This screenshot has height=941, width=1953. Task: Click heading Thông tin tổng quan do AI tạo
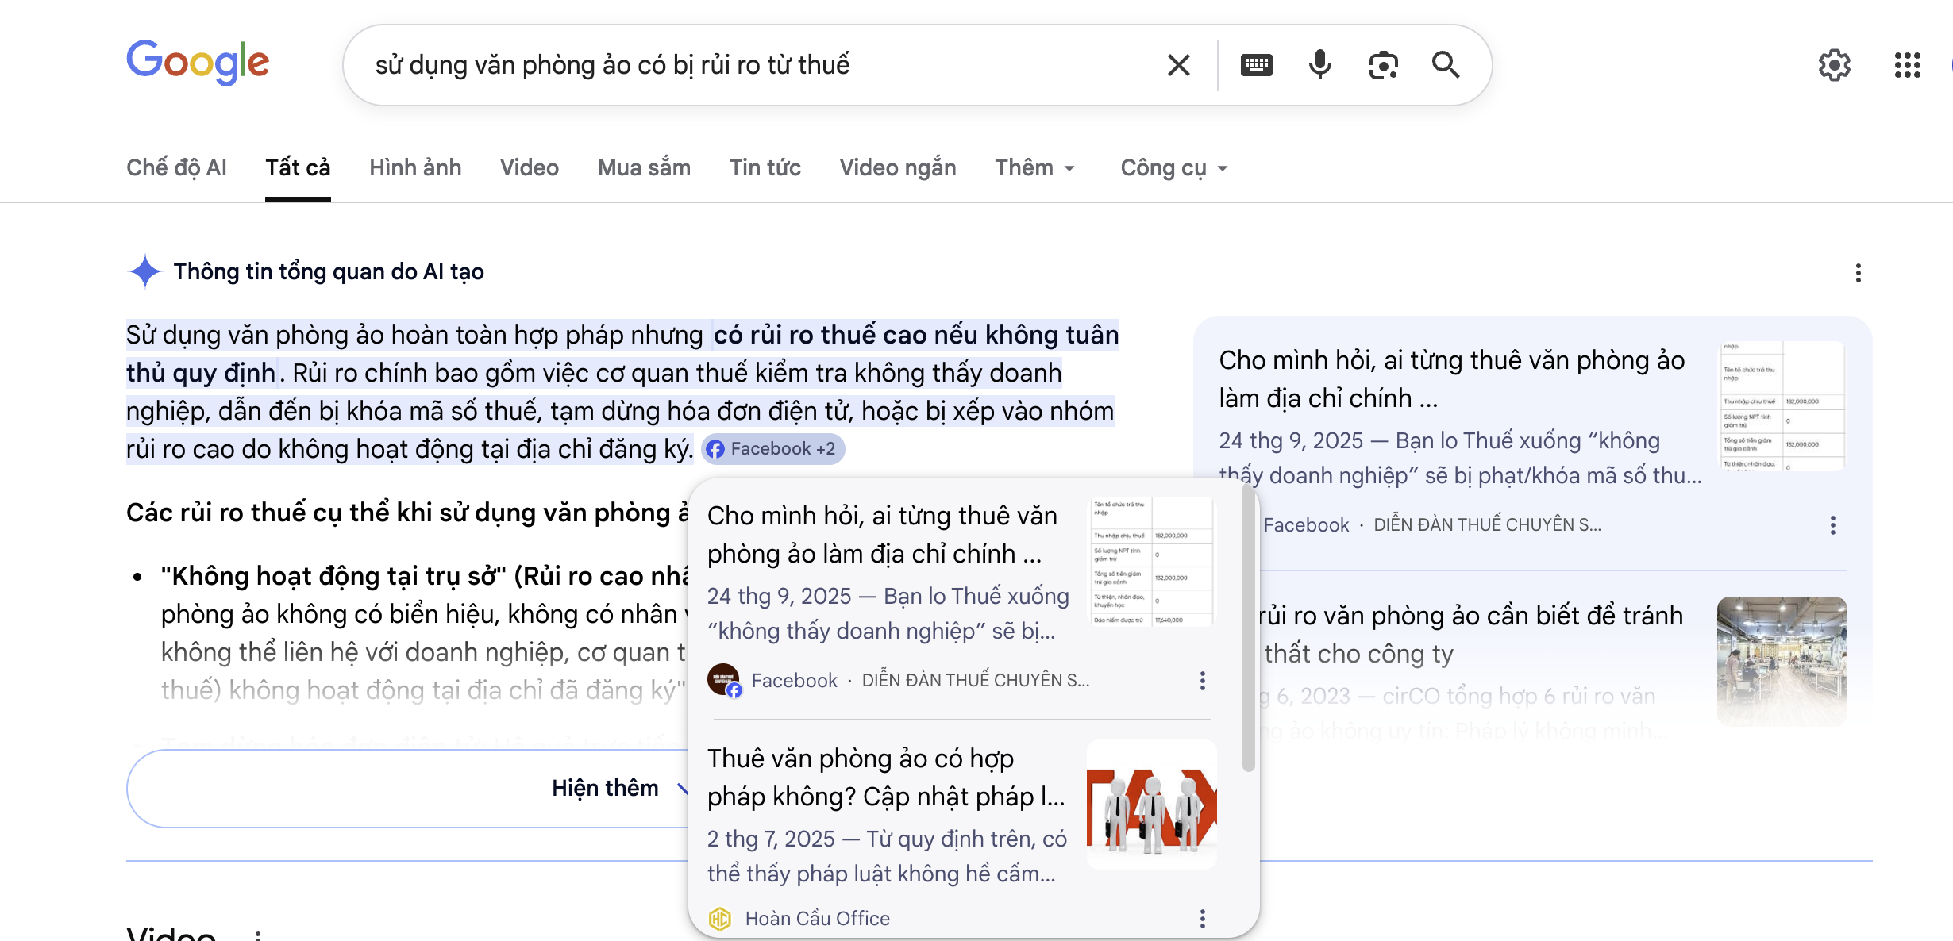click(x=329, y=272)
